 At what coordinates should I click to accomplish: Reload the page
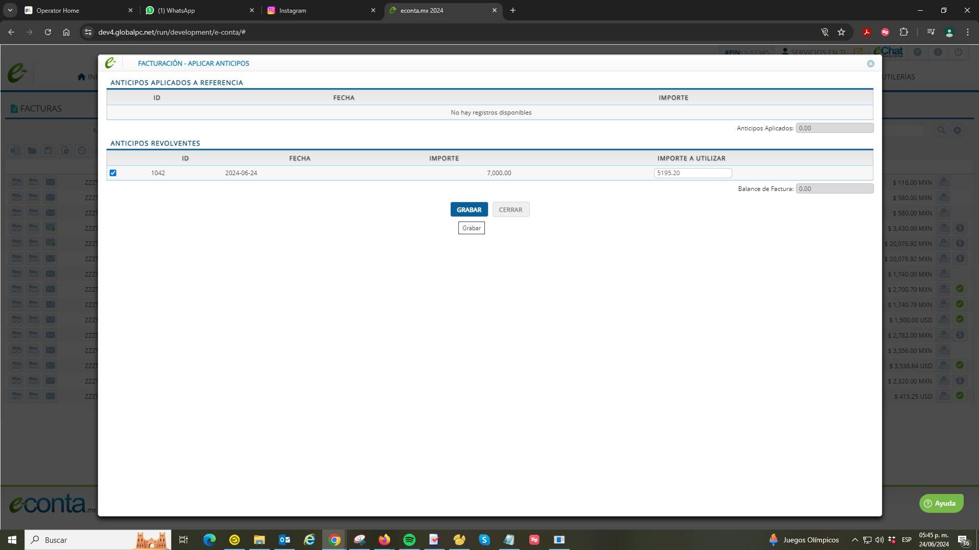pos(48,32)
